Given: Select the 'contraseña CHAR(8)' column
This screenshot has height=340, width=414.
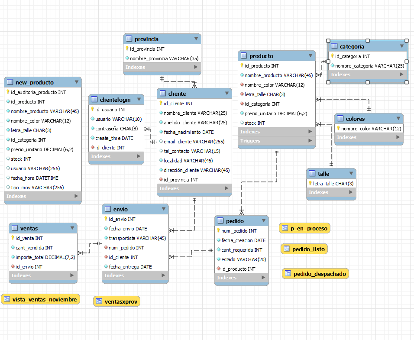Looking at the screenshot, I should tap(116, 129).
